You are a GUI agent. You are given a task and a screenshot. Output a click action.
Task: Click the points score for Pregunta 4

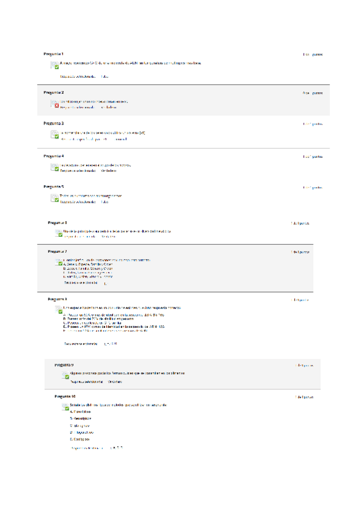pyautogui.click(x=312, y=157)
